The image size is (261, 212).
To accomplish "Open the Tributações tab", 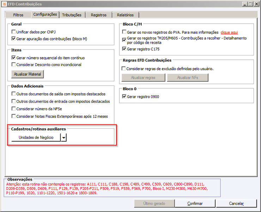I will tap(72, 15).
